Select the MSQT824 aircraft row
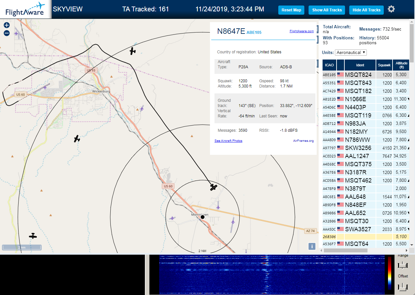This screenshot has height=295, width=415. click(366, 75)
